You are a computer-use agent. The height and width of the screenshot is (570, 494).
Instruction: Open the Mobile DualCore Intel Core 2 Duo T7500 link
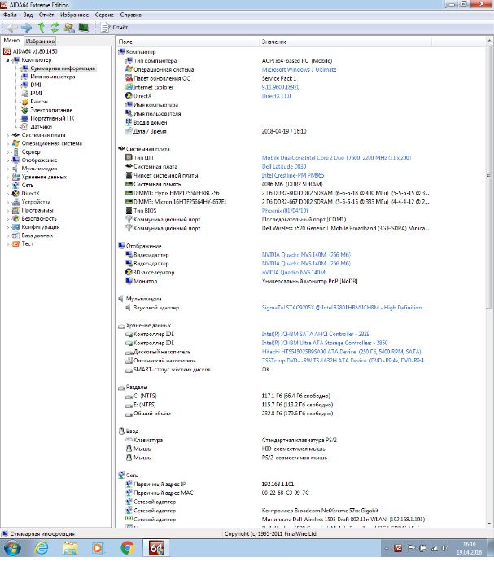336,158
